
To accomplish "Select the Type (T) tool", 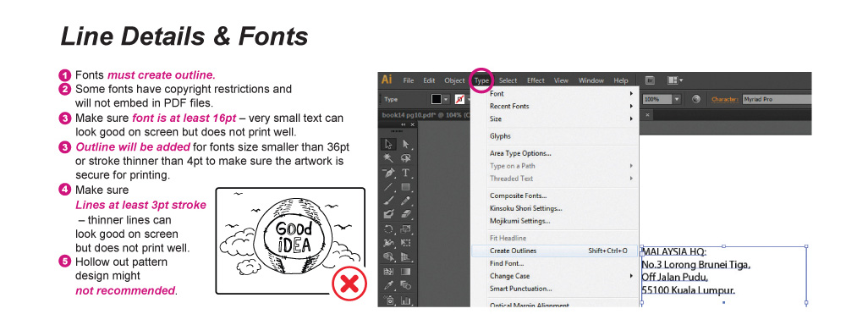I will coord(405,173).
